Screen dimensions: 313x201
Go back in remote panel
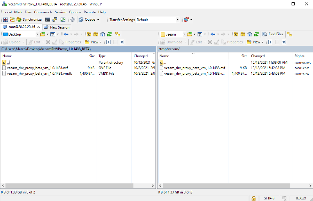(x=213, y=34)
